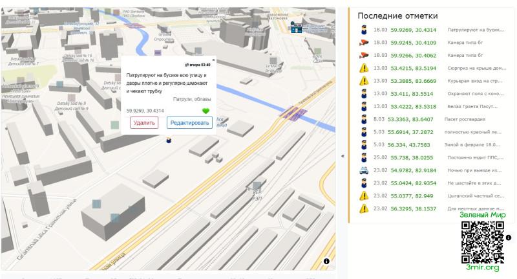Click the 3mir.org link under QR code
Image resolution: width=517 pixels, height=279 pixels.
point(482,267)
